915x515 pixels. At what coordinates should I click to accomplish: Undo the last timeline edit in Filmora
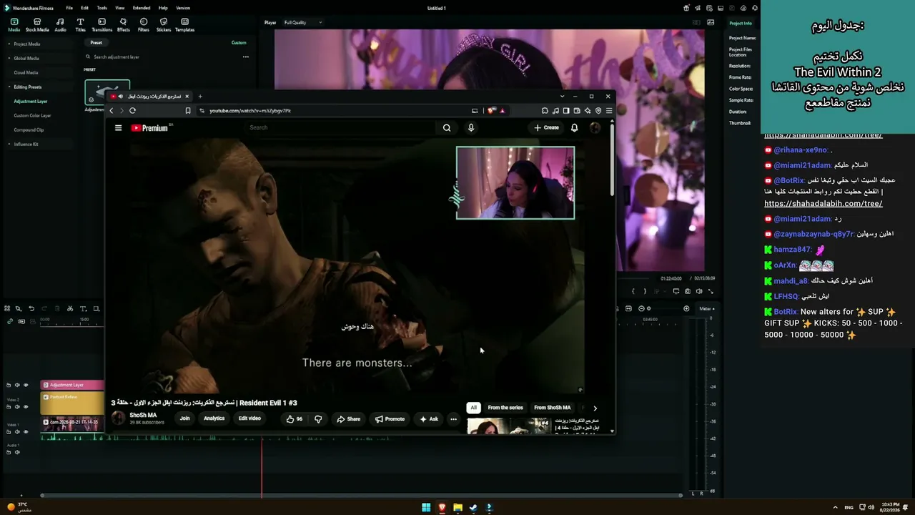pyautogui.click(x=31, y=309)
